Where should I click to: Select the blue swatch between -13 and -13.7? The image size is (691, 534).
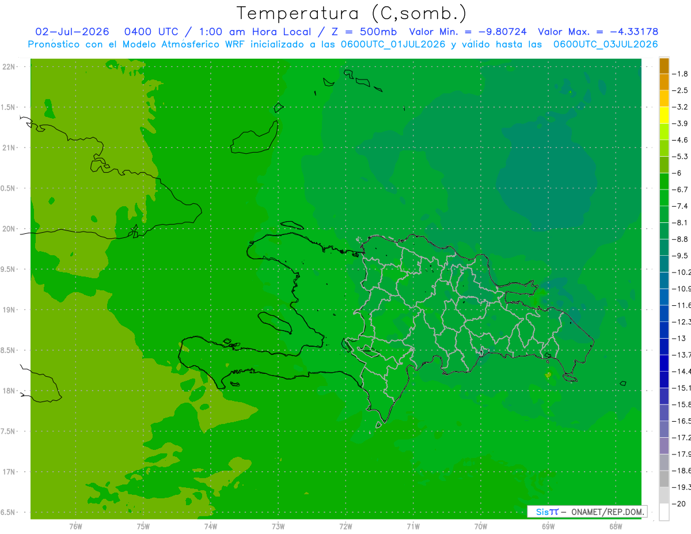coord(664,346)
